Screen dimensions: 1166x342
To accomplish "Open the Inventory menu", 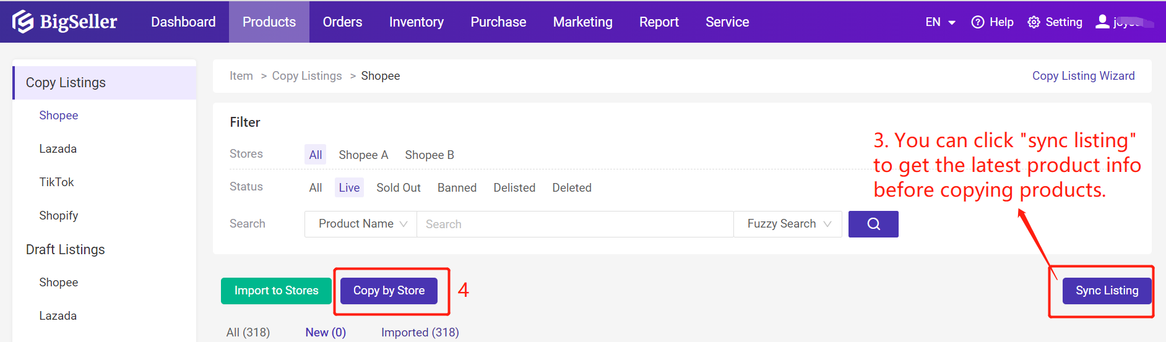I will 417,22.
